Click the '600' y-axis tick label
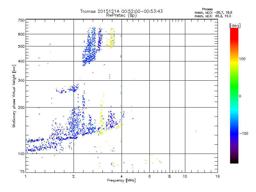The height and width of the screenshot is (192, 256). click(x=21, y=34)
